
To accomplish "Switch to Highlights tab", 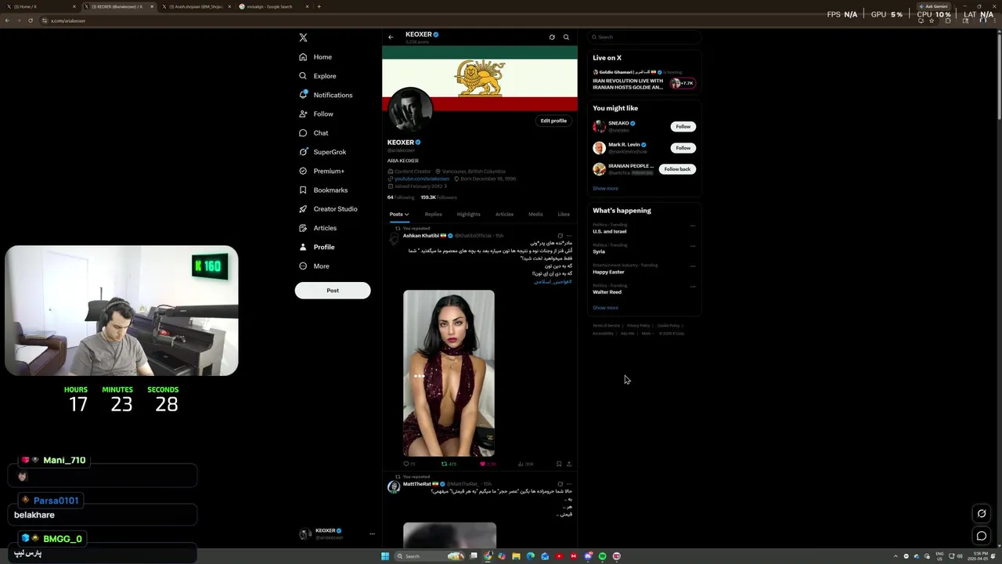I will (468, 215).
